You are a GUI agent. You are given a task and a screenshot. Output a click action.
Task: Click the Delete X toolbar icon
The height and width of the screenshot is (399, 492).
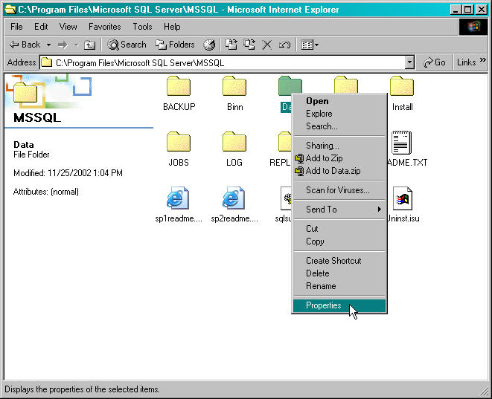(267, 45)
